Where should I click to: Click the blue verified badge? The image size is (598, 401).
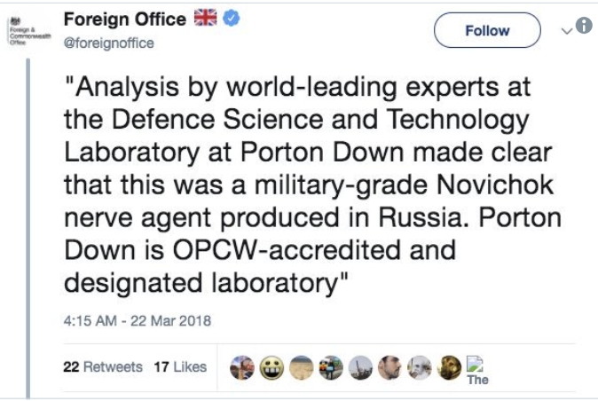(232, 19)
